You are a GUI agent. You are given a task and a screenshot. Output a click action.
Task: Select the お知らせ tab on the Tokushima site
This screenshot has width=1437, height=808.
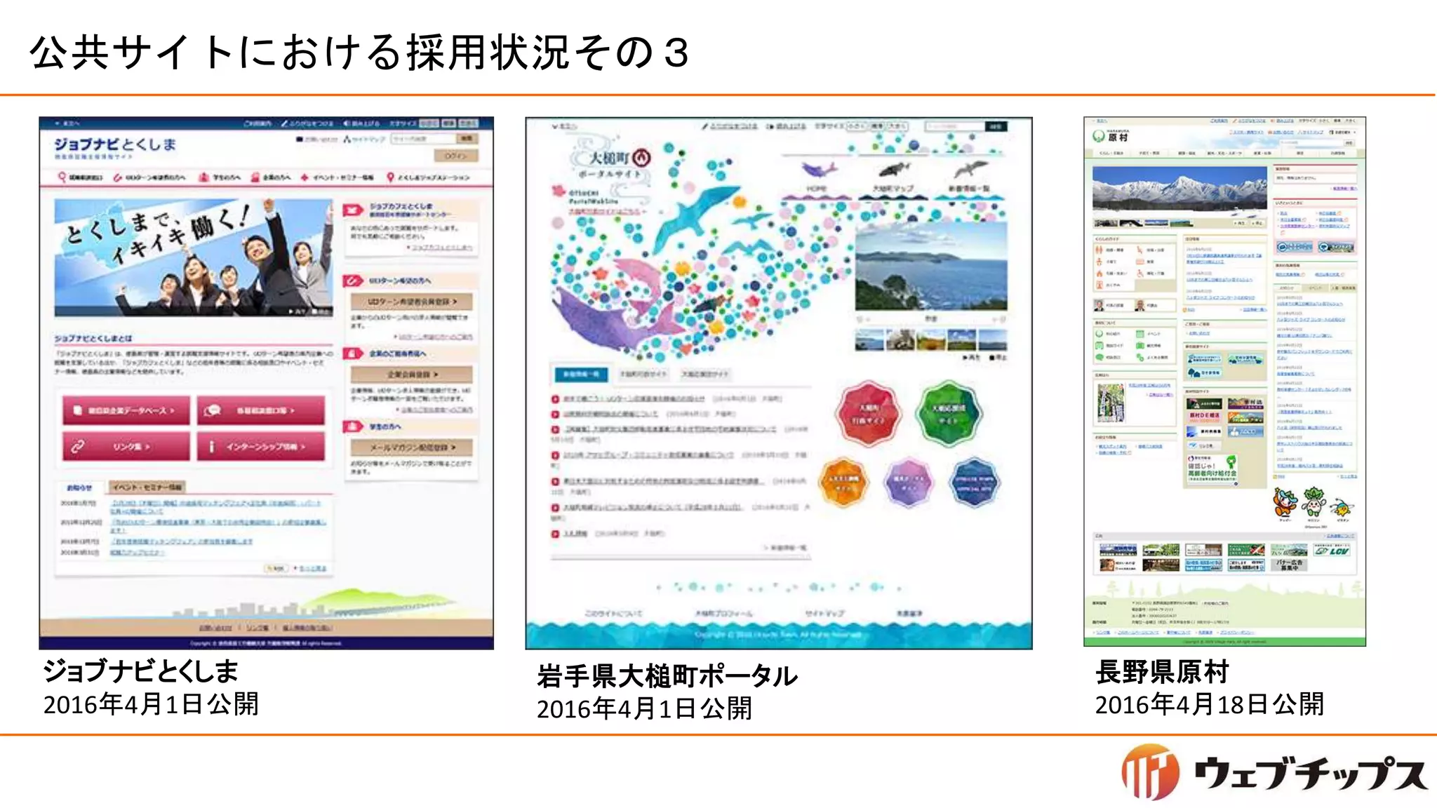[x=79, y=487]
